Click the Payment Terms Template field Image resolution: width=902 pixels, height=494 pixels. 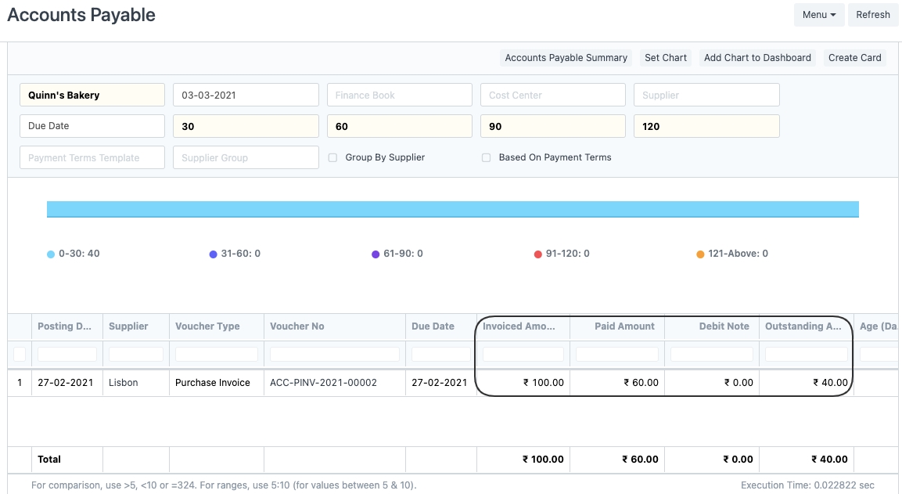point(92,157)
